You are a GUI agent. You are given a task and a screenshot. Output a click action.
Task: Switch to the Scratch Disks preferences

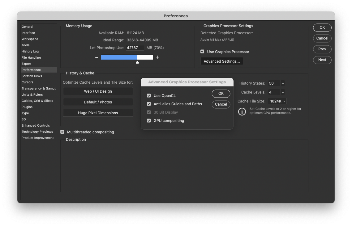pos(32,76)
